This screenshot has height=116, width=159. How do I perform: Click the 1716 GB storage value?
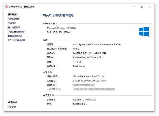click(x=77, y=62)
